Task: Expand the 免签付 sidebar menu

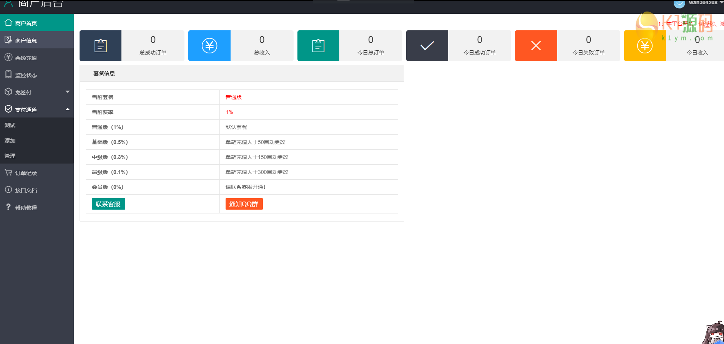Action: pos(37,92)
